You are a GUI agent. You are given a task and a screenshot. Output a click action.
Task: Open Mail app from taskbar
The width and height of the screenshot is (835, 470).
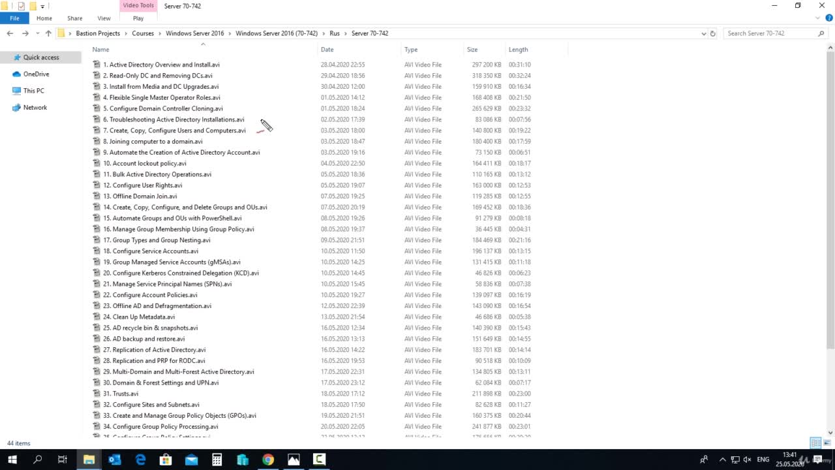[191, 460]
